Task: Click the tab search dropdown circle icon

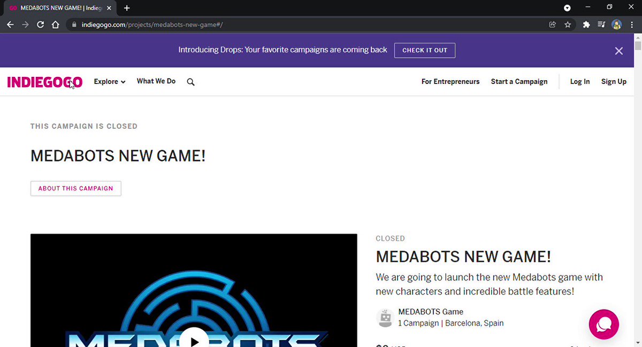Action: coord(567,8)
